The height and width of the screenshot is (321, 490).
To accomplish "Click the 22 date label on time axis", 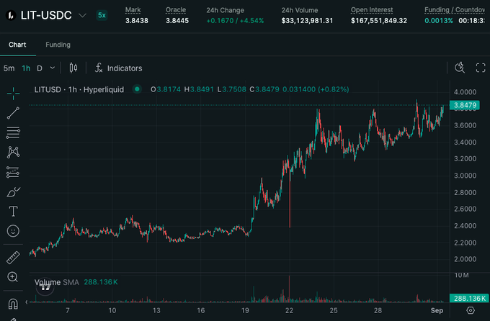I will pos(290,310).
